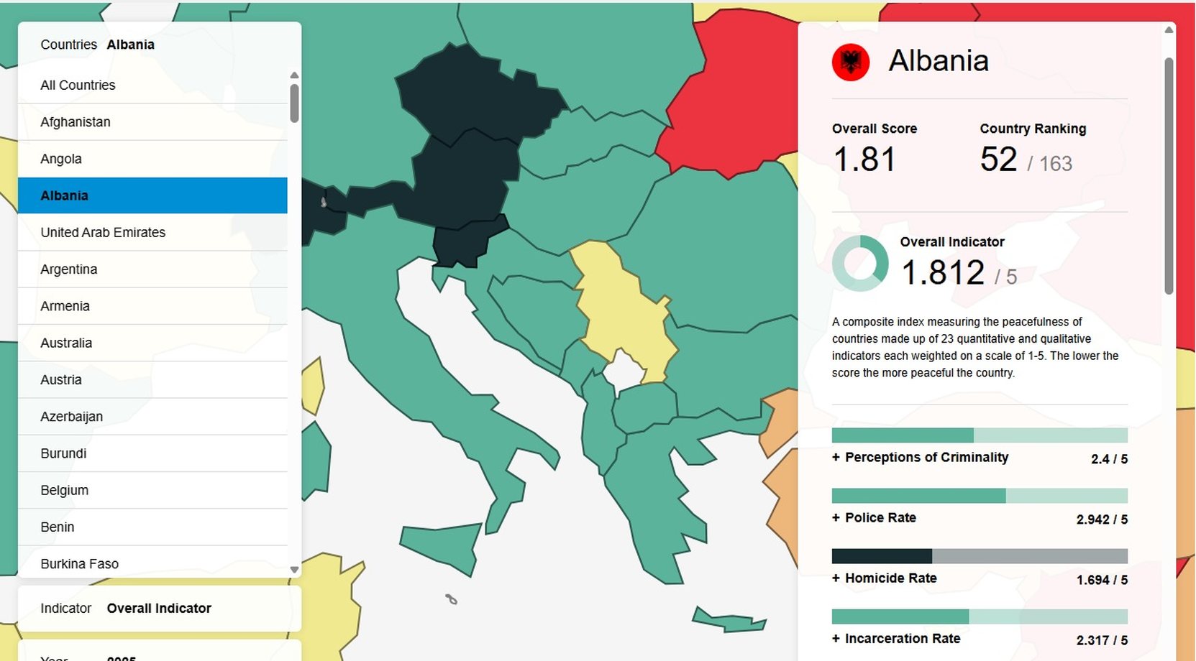Click the Albania flag icon

(850, 63)
